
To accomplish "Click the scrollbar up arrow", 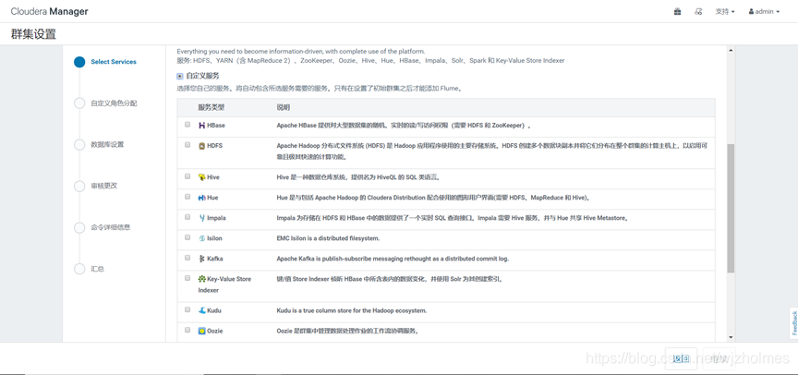I will [731, 51].
